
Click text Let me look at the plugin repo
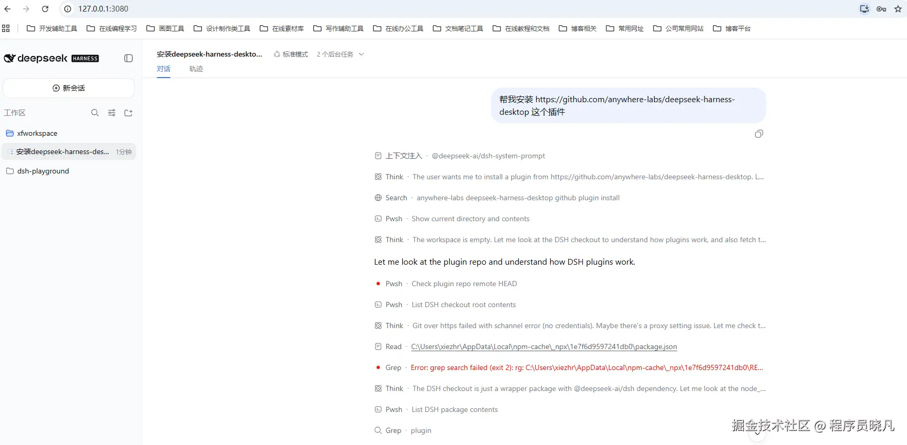coord(505,262)
